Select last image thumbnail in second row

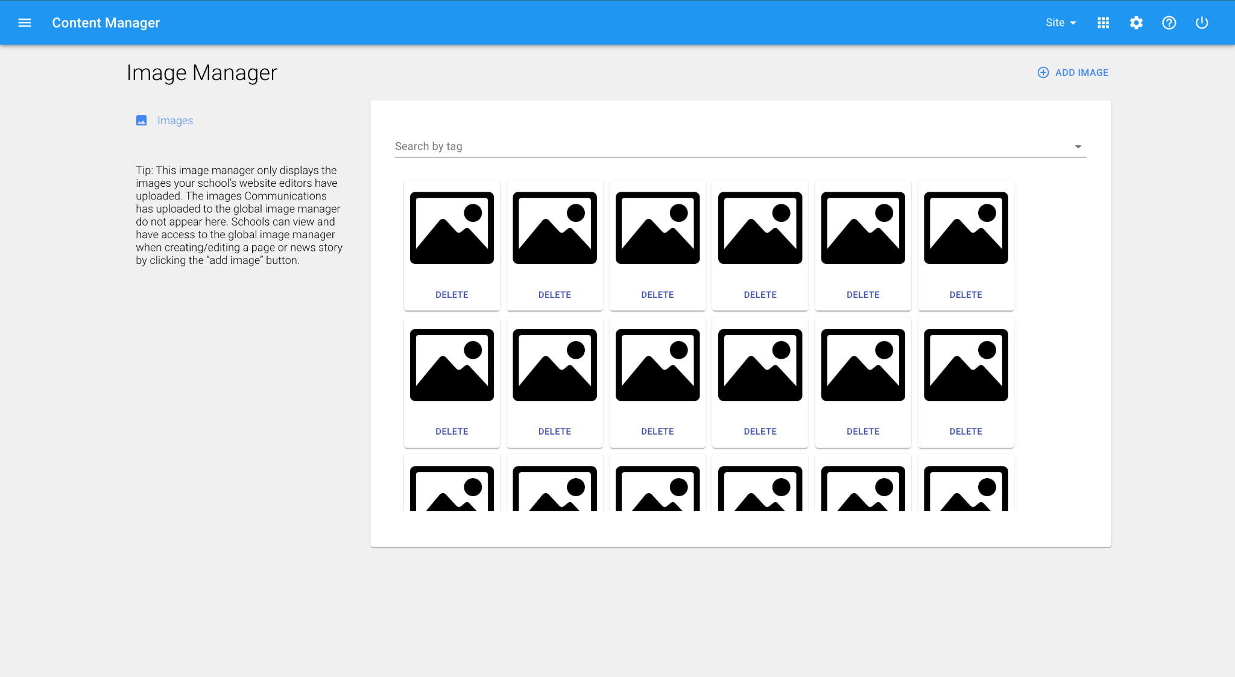(965, 365)
